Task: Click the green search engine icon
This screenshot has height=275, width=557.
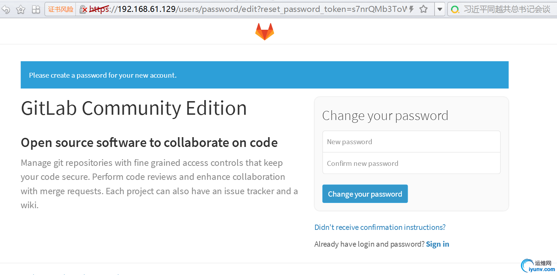Action: [455, 9]
